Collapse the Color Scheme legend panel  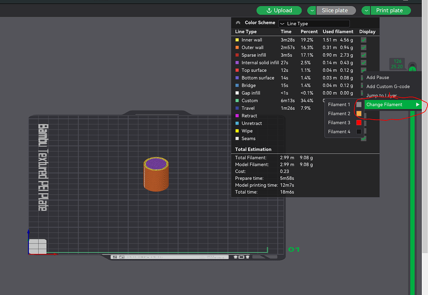coord(238,23)
